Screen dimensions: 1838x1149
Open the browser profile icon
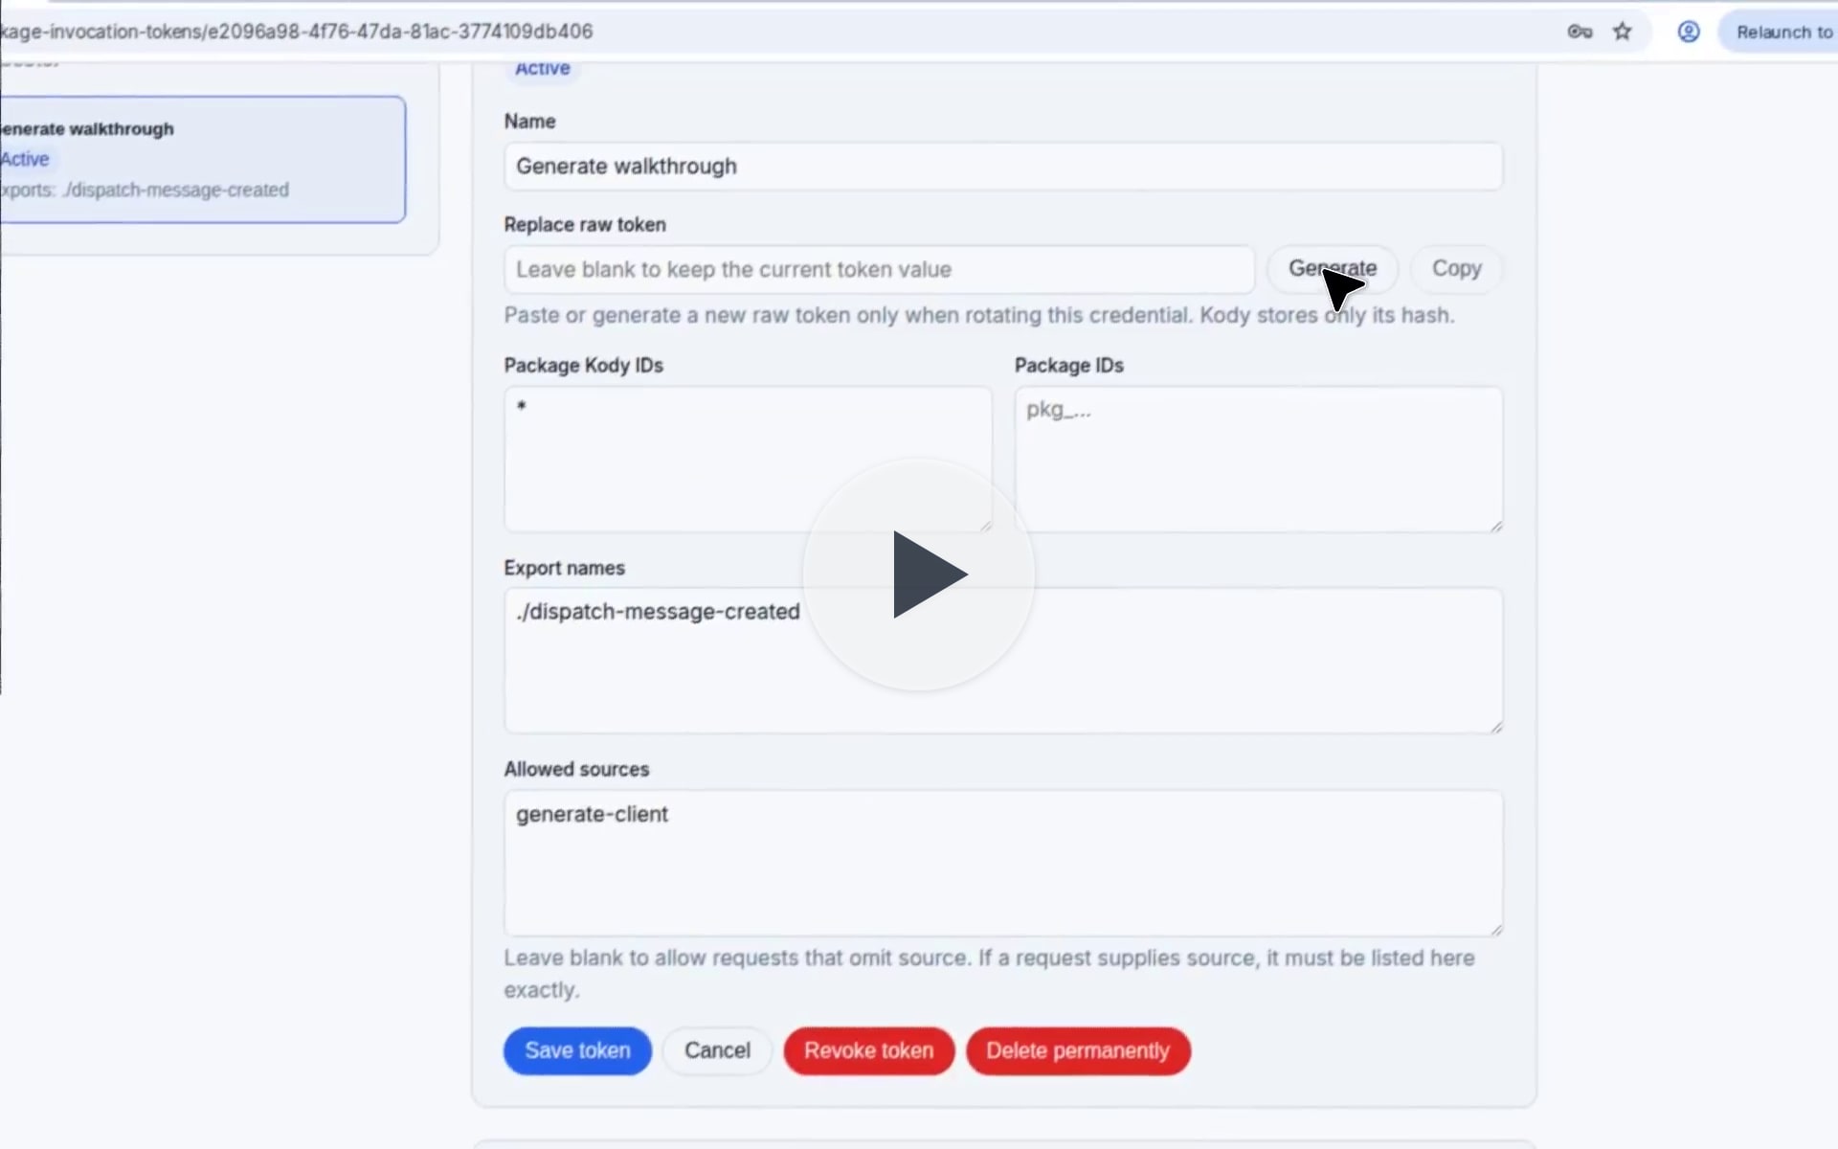click(1689, 32)
